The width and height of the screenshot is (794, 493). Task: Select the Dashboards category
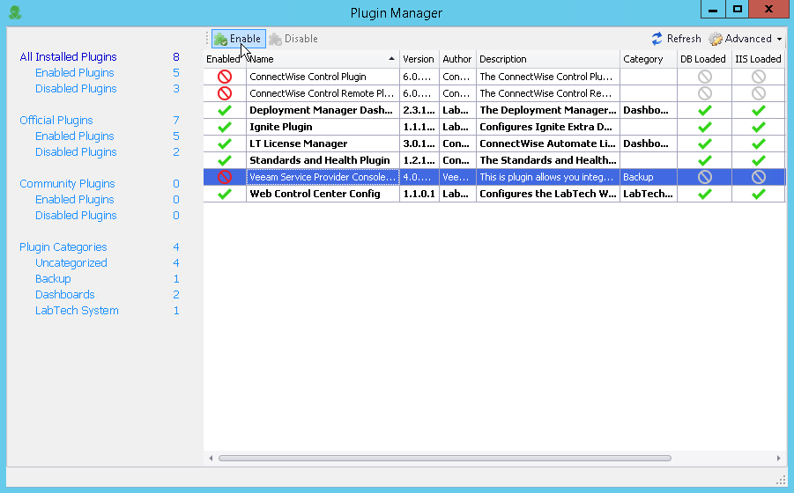pyautogui.click(x=65, y=294)
